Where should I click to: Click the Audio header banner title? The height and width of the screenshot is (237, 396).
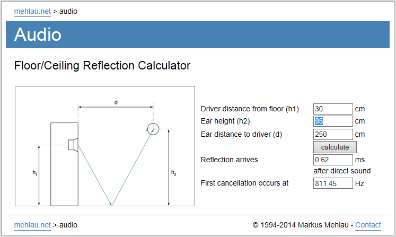38,34
